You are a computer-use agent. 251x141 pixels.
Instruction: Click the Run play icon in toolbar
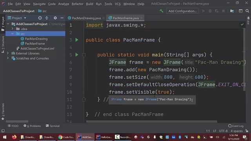pos(204,11)
